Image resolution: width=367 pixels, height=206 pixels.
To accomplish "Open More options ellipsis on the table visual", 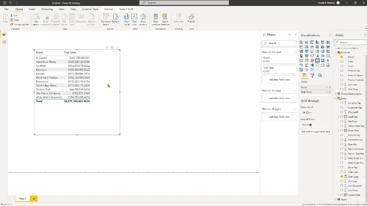I will click(x=118, y=47).
